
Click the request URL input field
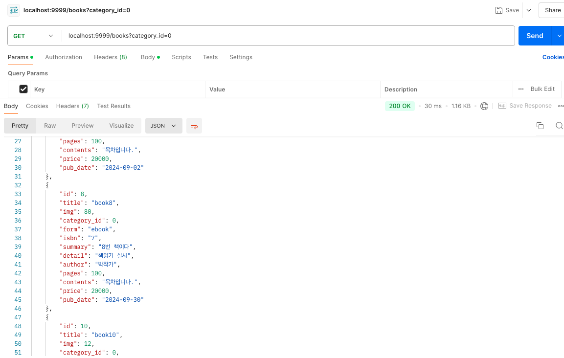click(x=288, y=36)
